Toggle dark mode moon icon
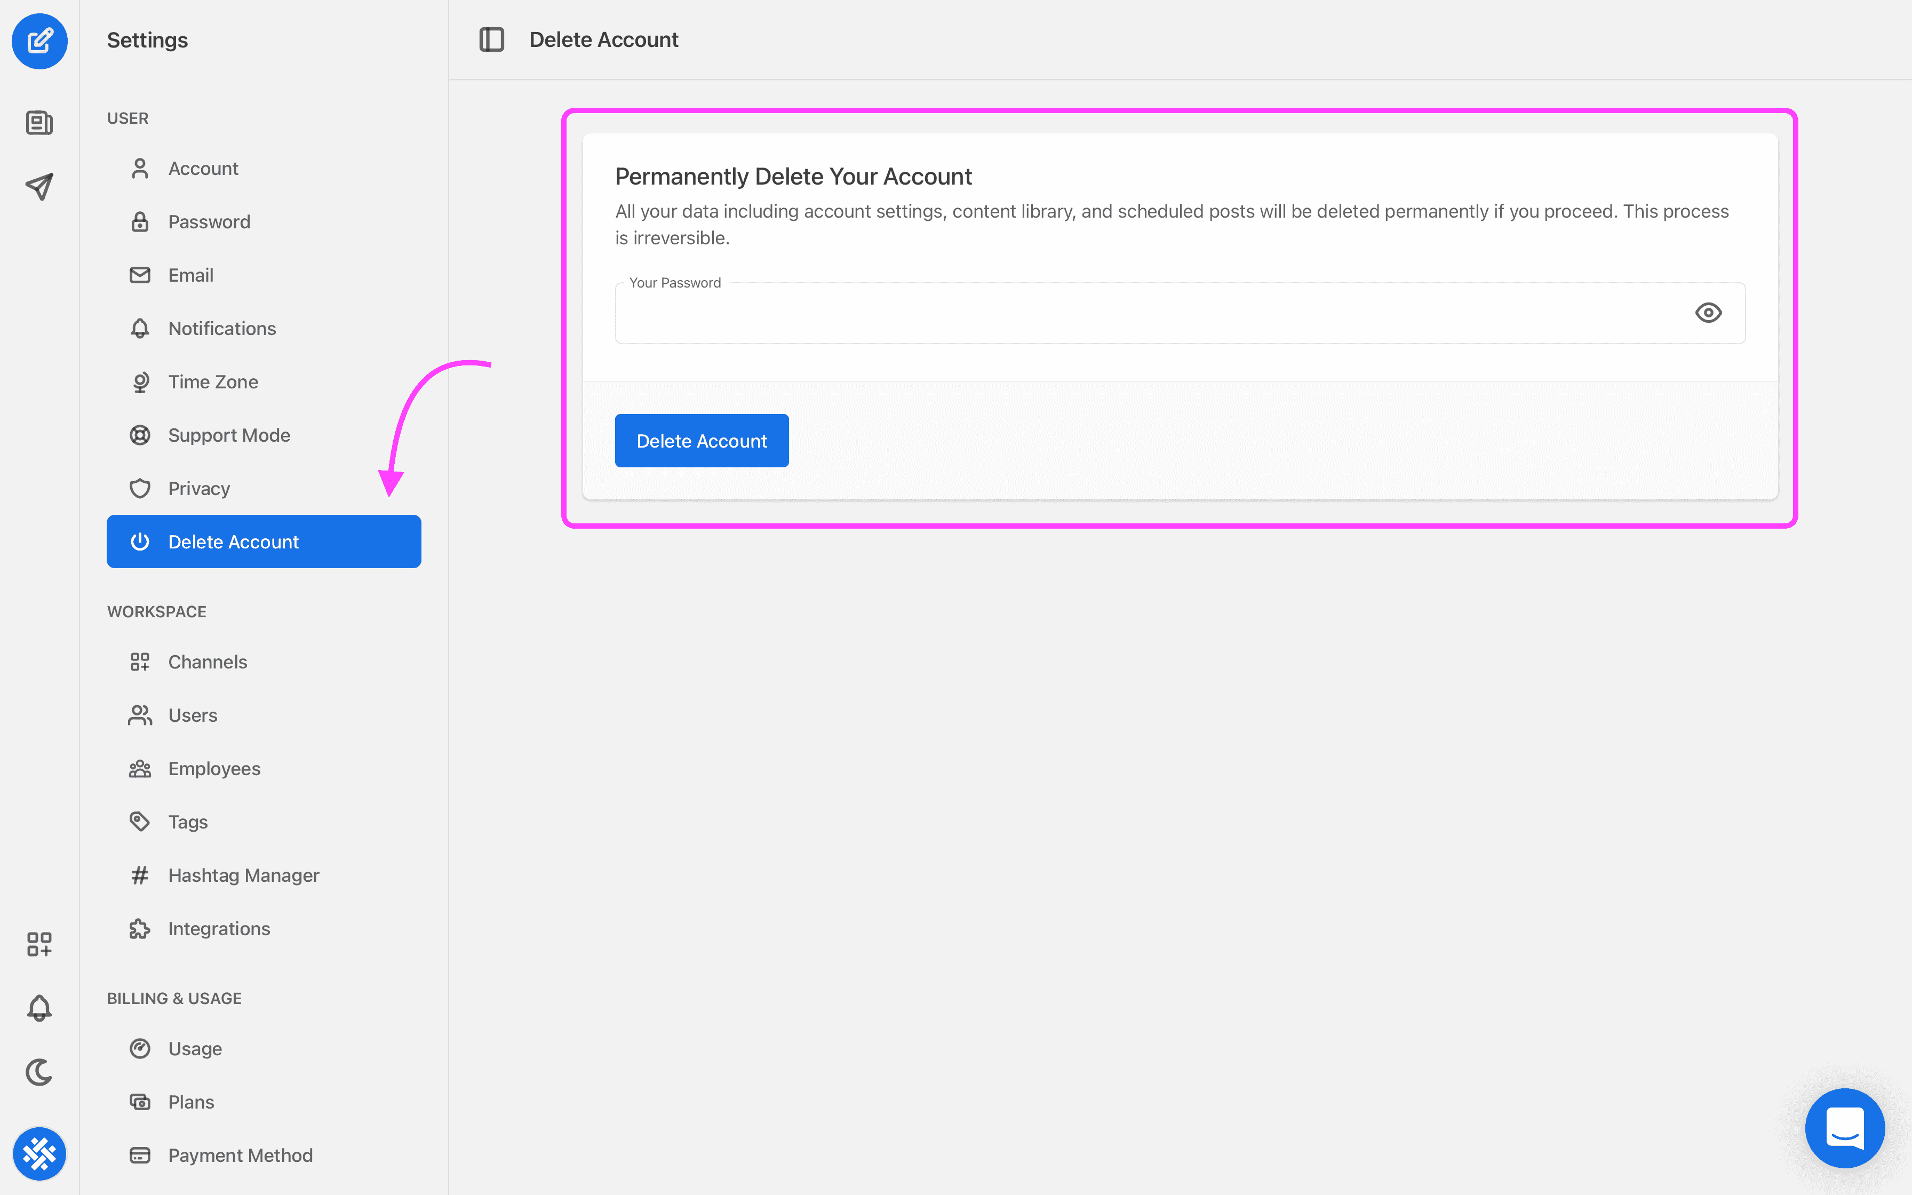The image size is (1912, 1195). [39, 1072]
